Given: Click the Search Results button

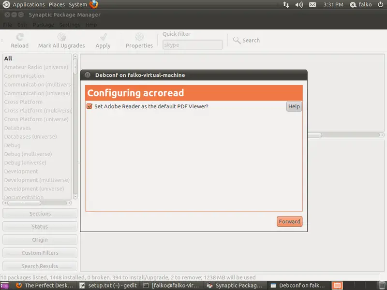Looking at the screenshot, I should [40, 266].
